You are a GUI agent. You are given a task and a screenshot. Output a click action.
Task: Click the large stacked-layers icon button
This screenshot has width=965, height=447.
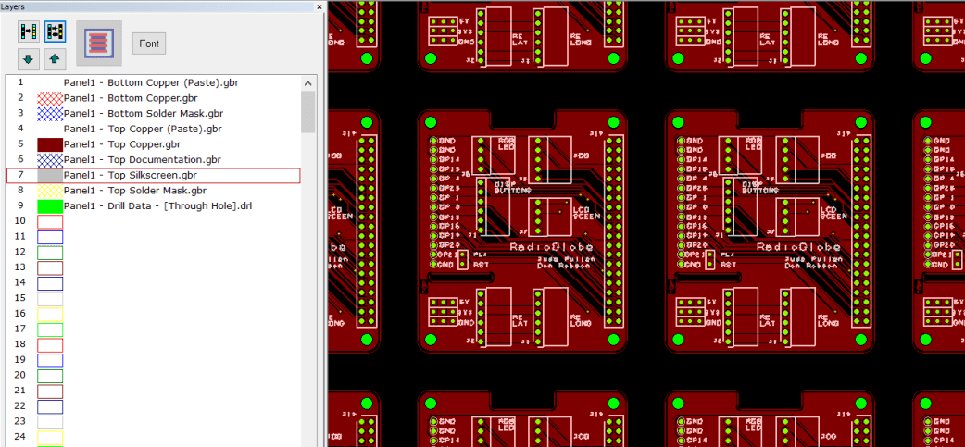coord(99,43)
